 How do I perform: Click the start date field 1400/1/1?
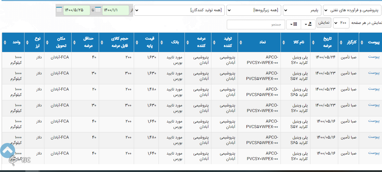point(115,10)
